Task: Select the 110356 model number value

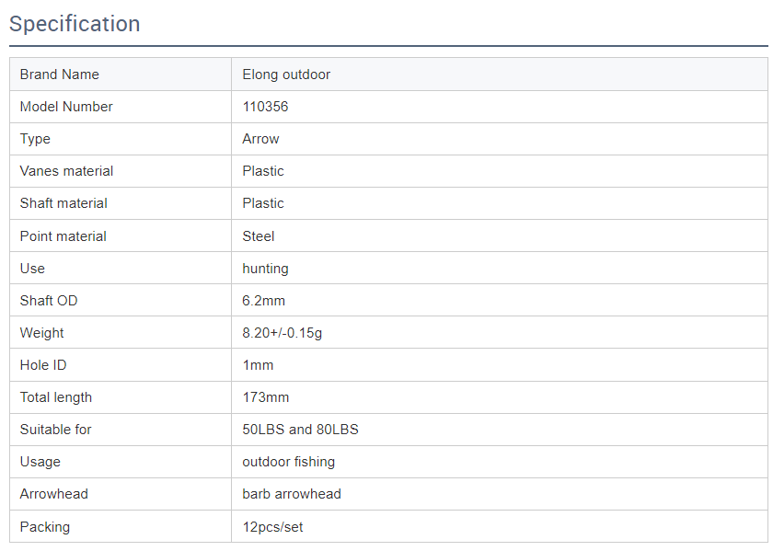Action: pyautogui.click(x=265, y=107)
